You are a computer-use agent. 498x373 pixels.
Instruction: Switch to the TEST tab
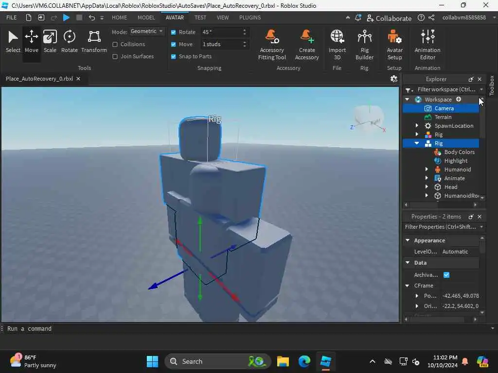point(200,17)
